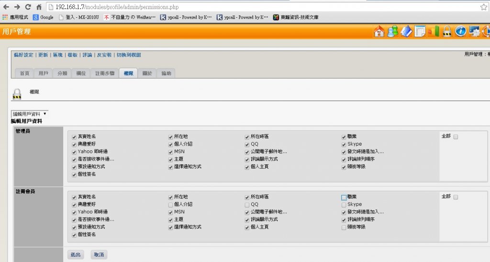Open the 偏好設定 link
490x262 pixels.
[x=24, y=55]
